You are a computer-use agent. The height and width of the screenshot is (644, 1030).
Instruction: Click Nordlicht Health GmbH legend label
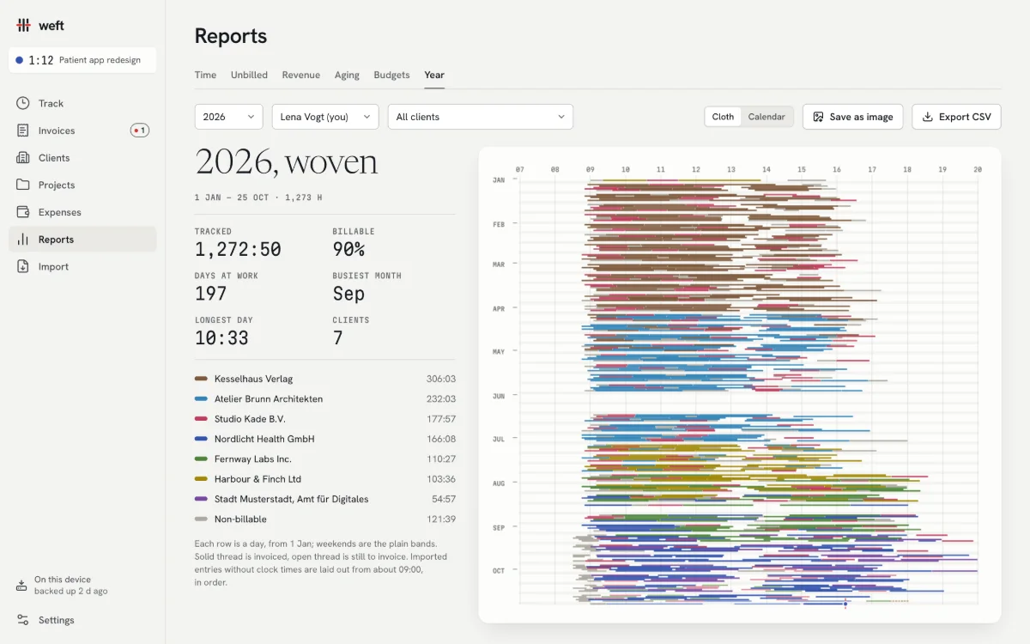pyautogui.click(x=264, y=439)
